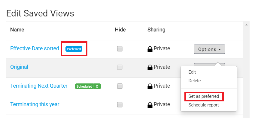267x128 pixels.
Task: Open the Effective Date sorted view link
Action: pyautogui.click(x=35, y=48)
